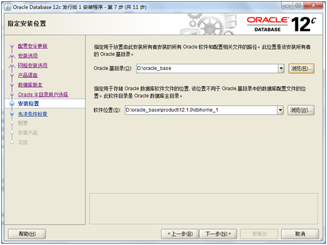Open the Oracle 基目录 dropdown arrow
This screenshot has height=245, width=327.
[281, 68]
